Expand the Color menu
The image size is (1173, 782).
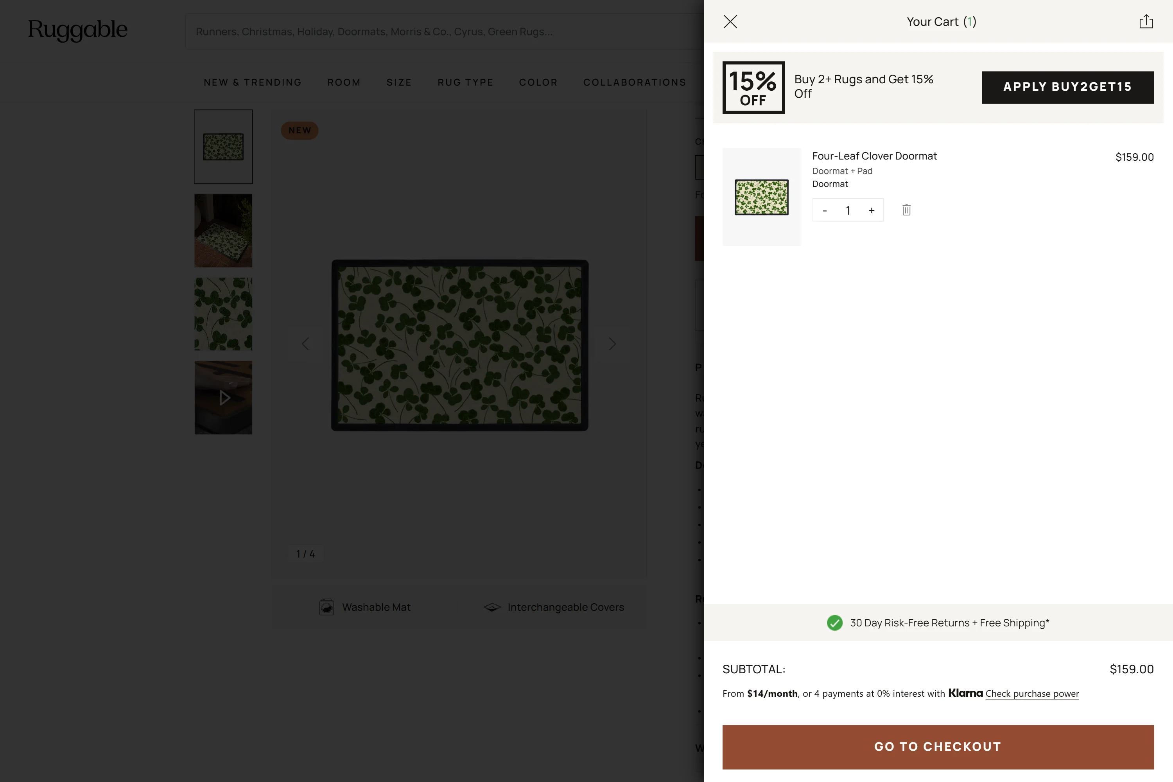pyautogui.click(x=538, y=82)
